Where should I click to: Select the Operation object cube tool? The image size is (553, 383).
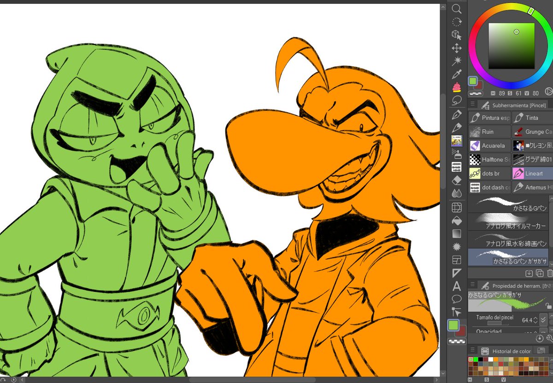coord(457,35)
